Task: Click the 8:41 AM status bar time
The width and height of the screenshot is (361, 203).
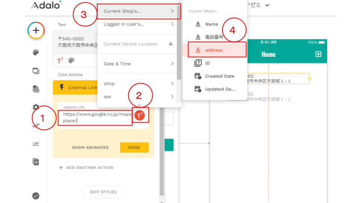Action: 268,42
